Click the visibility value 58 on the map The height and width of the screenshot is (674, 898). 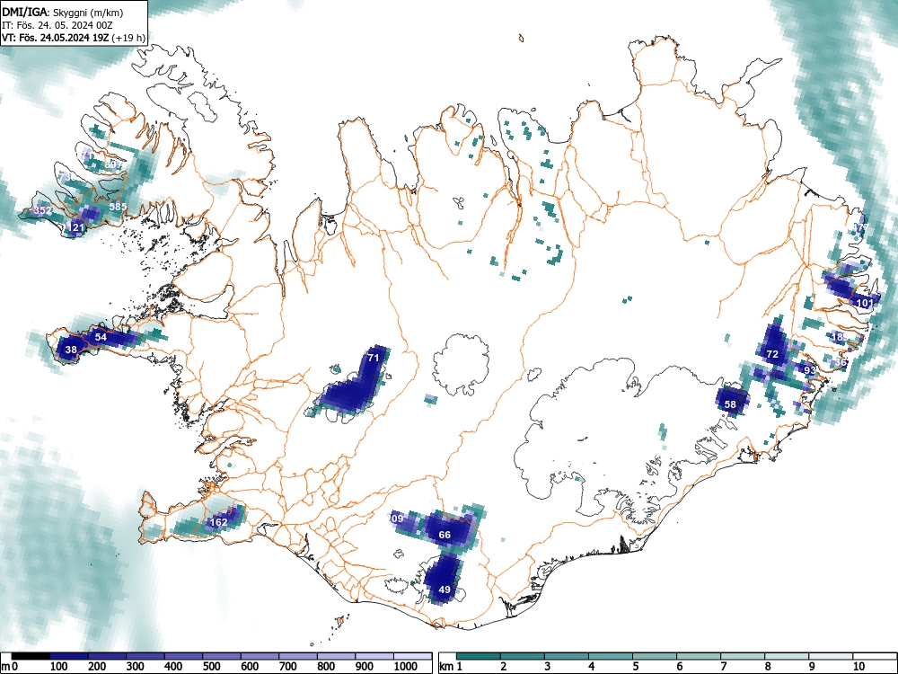pyautogui.click(x=730, y=404)
